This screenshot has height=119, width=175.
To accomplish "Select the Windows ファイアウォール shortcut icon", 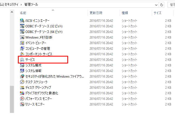I will click(x=22, y=76).
